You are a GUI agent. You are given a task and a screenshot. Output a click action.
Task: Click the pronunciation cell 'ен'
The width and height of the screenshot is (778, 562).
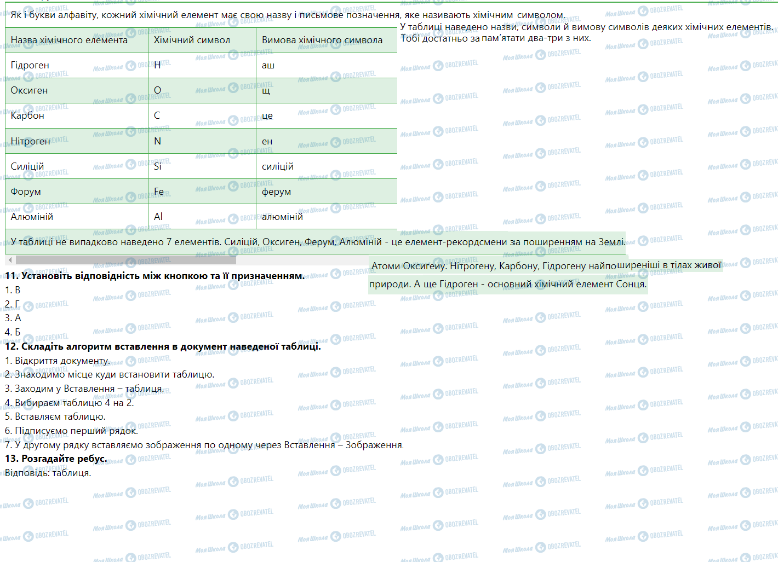(x=327, y=141)
